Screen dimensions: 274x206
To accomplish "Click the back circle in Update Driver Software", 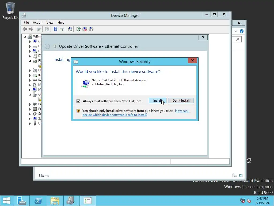I will click(47, 46).
